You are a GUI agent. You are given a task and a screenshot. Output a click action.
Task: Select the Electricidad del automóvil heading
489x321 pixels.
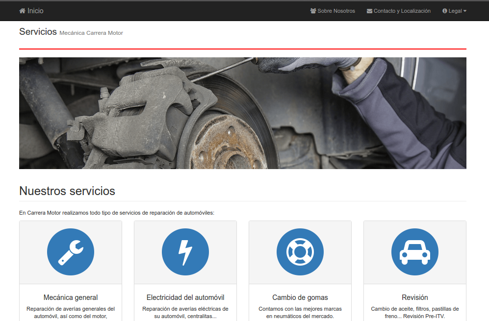click(x=185, y=297)
